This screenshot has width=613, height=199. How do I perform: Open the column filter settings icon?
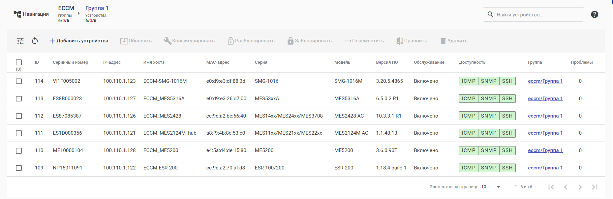coord(20,41)
